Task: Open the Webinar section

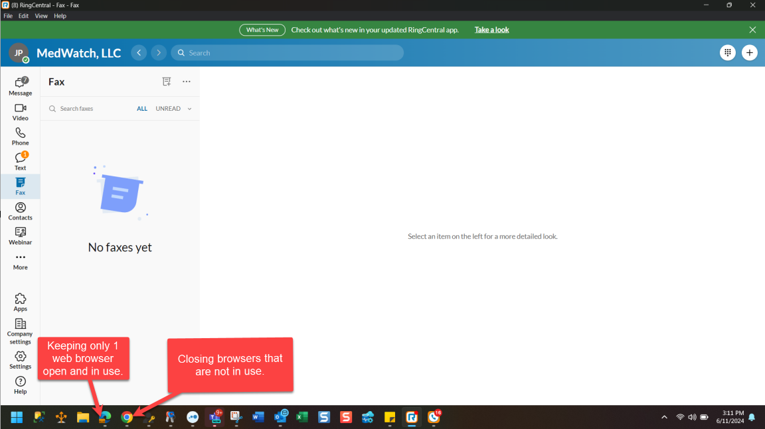Action: (20, 235)
